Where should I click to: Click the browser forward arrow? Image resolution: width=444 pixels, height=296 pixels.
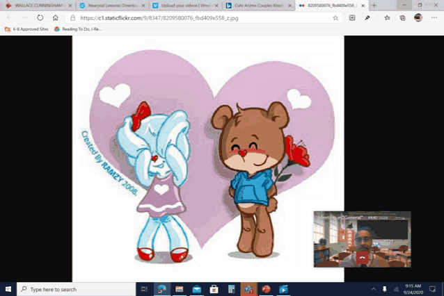[25, 18]
